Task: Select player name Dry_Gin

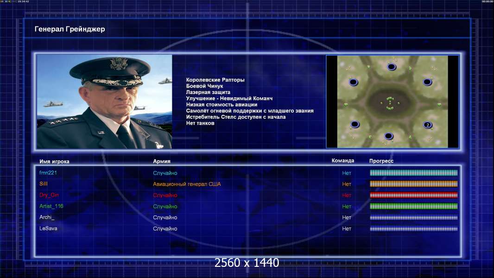Action: (49, 195)
